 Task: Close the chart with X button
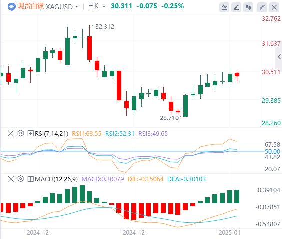[274, 7]
